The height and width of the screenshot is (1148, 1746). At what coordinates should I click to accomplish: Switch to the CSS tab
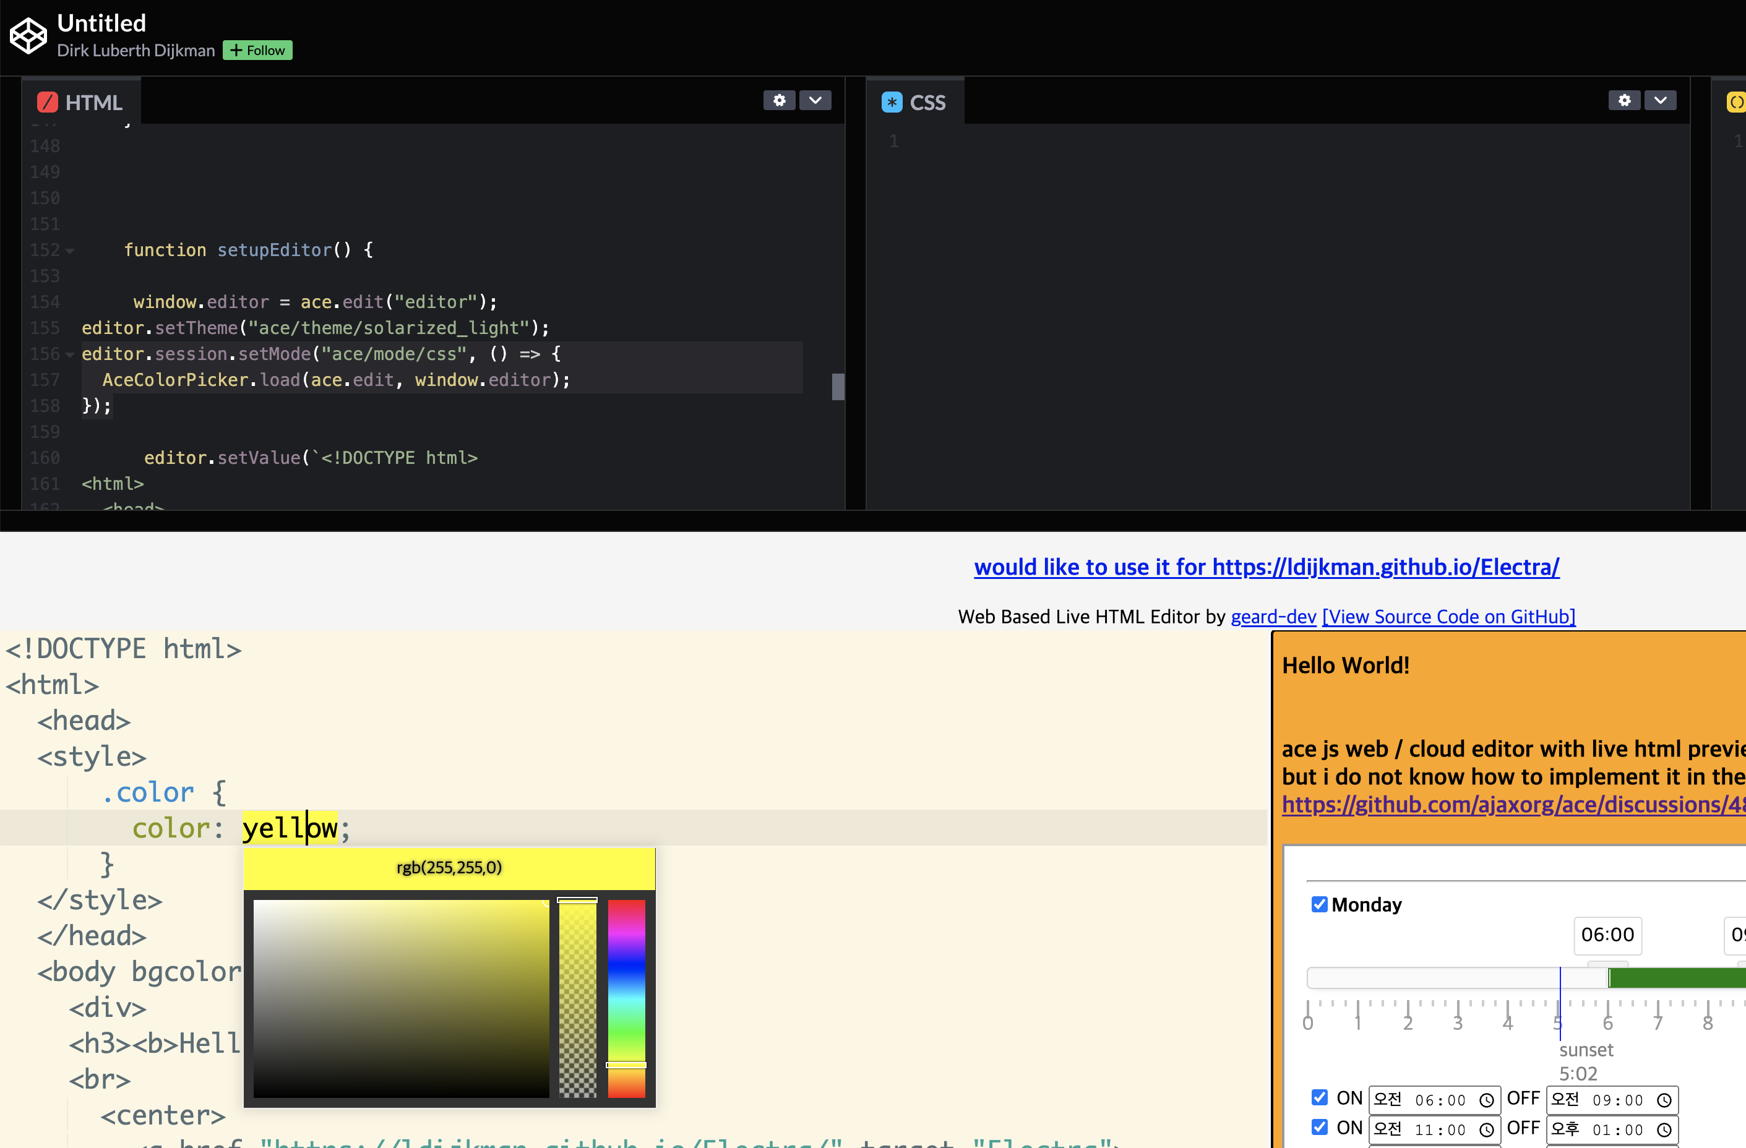pyautogui.click(x=928, y=102)
